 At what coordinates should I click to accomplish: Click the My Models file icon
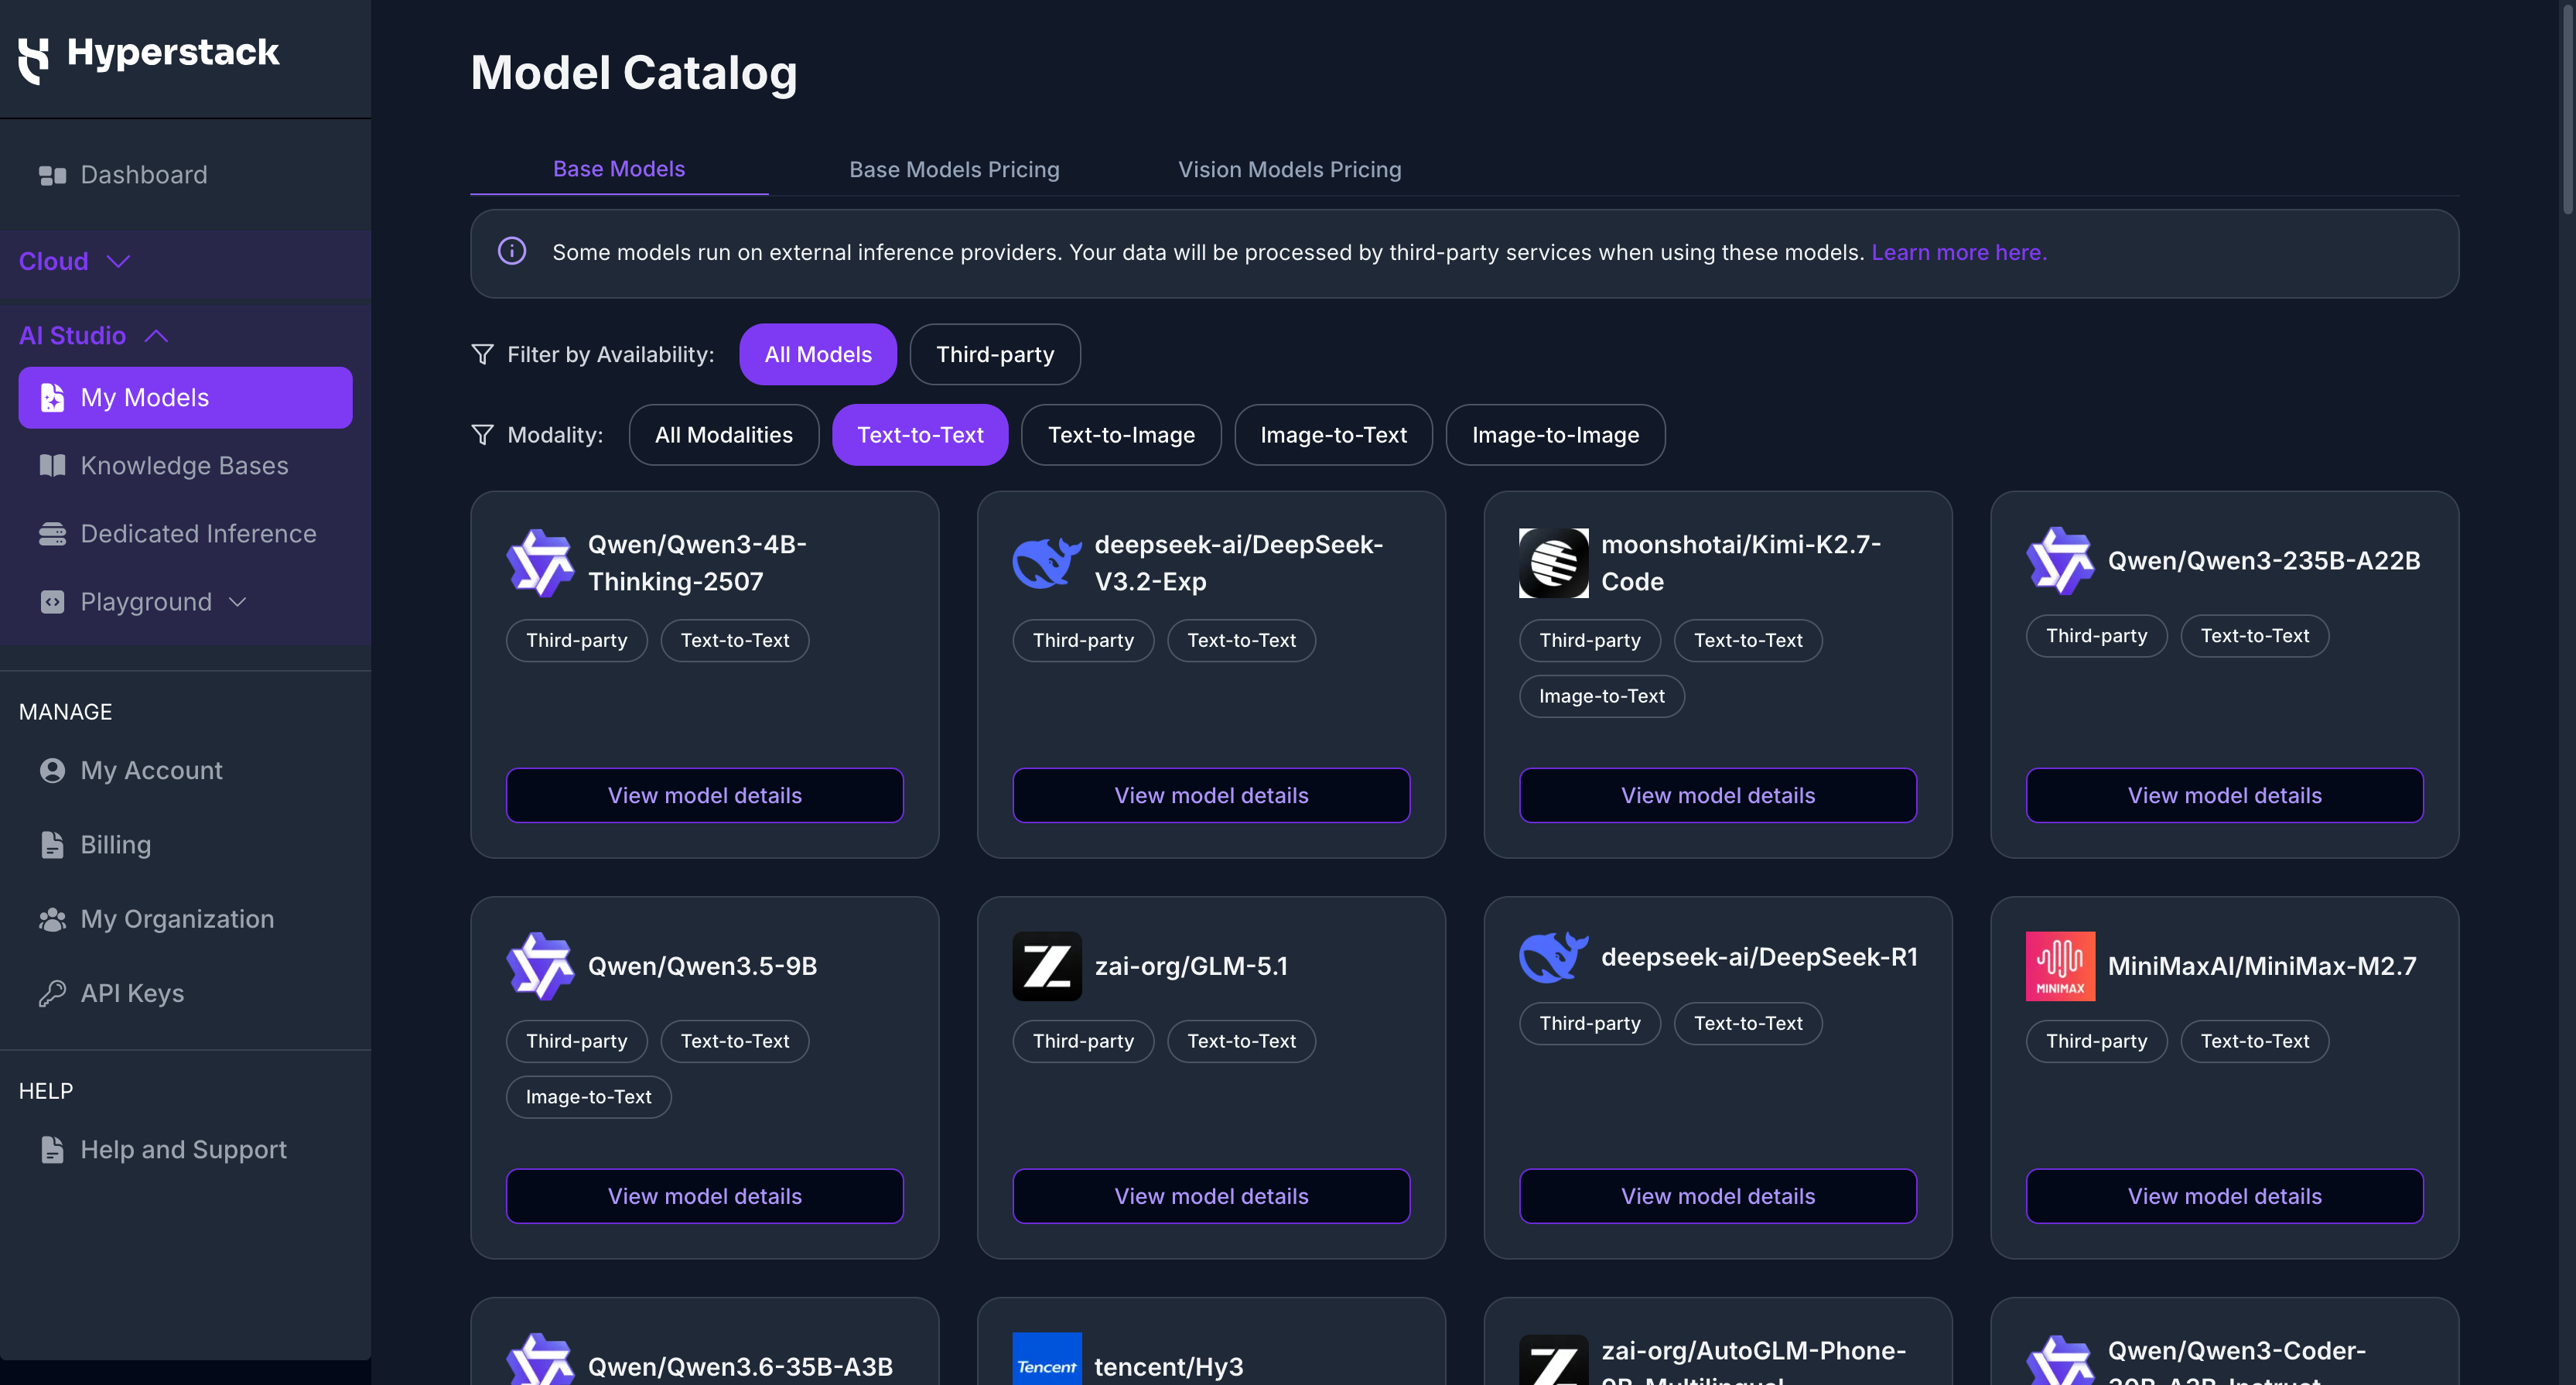point(52,397)
